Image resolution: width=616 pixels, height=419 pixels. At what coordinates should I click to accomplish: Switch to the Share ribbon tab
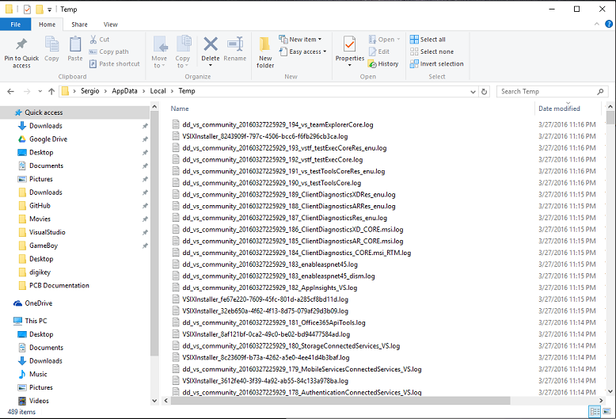(x=79, y=25)
